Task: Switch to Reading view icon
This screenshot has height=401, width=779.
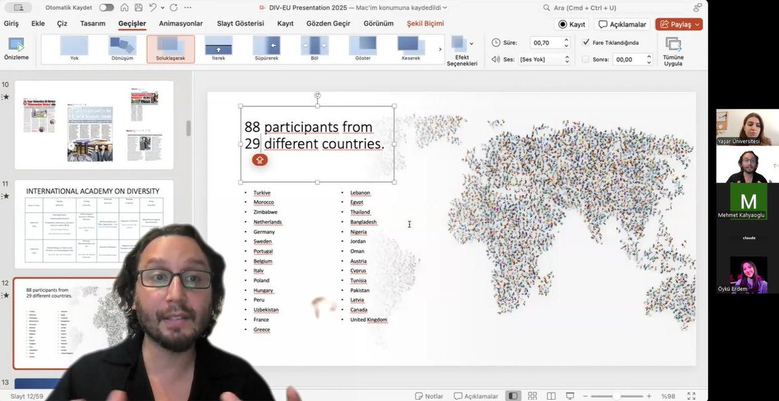Action: coord(551,396)
